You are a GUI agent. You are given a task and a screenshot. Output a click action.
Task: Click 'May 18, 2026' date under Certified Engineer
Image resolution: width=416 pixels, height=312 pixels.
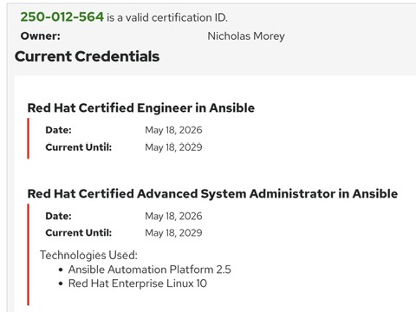pyautogui.click(x=173, y=130)
